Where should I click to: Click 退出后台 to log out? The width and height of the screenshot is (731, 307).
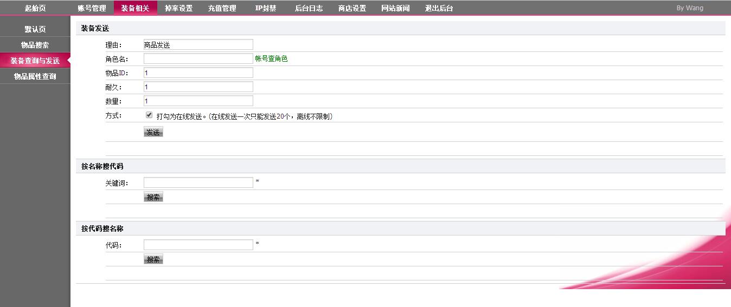(439, 8)
